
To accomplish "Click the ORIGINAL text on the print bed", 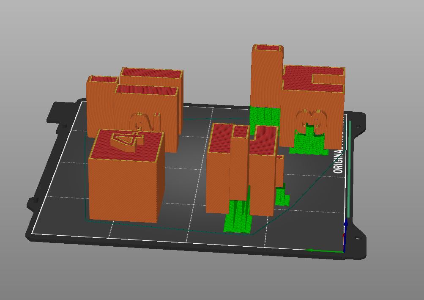I will click(x=338, y=162).
